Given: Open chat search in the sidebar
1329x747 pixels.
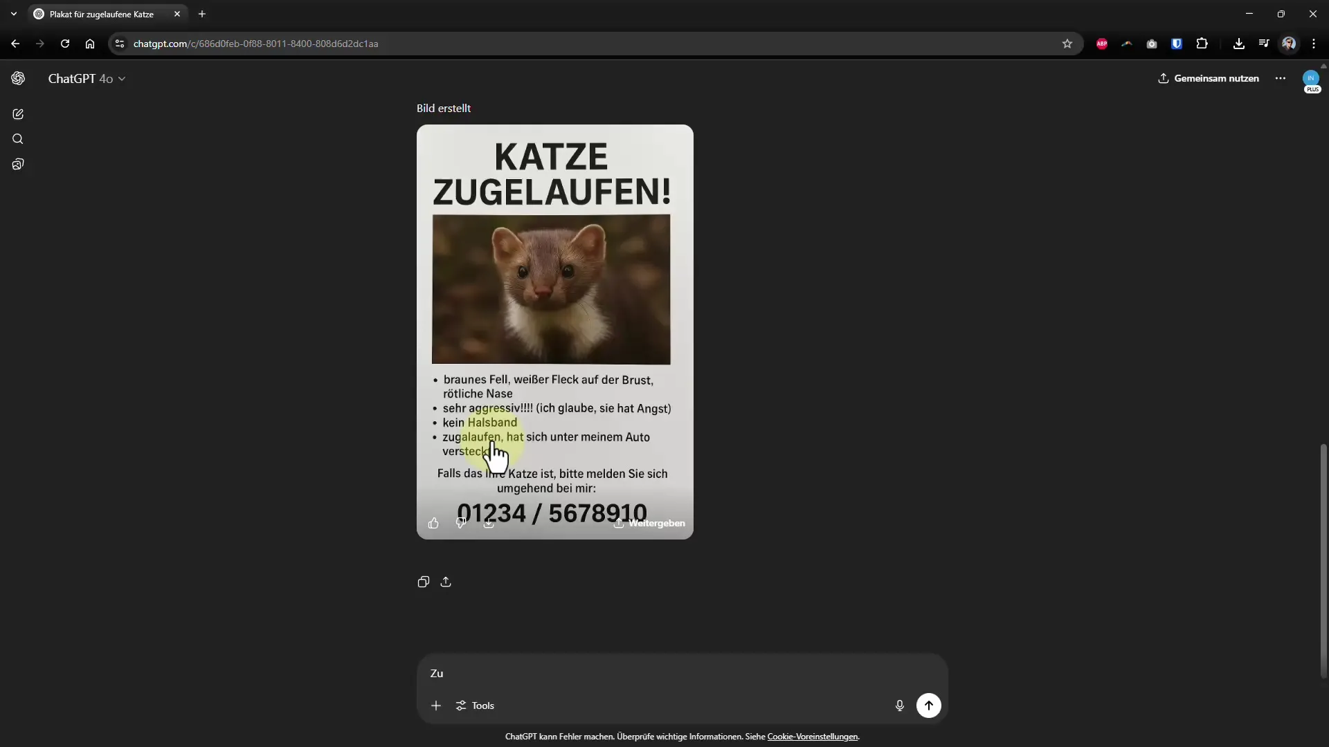Looking at the screenshot, I should [18, 139].
